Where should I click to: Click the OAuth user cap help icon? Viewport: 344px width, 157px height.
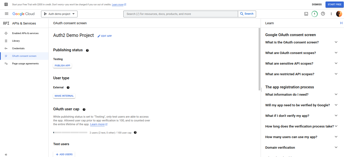(84, 109)
